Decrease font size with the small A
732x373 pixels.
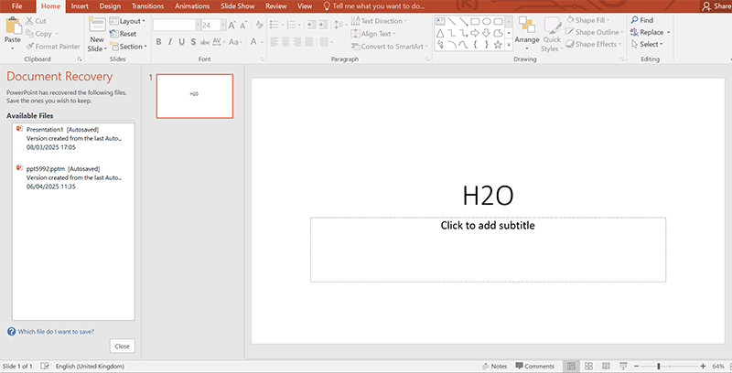click(243, 26)
